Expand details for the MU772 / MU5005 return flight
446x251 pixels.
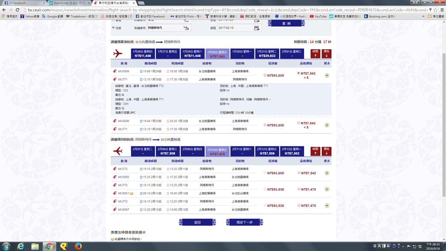(x=327, y=173)
